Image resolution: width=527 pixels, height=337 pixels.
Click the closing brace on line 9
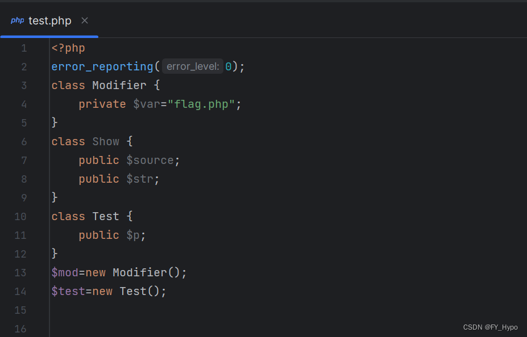55,197
